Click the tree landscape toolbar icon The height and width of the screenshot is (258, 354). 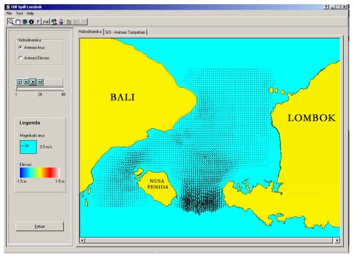point(53,22)
